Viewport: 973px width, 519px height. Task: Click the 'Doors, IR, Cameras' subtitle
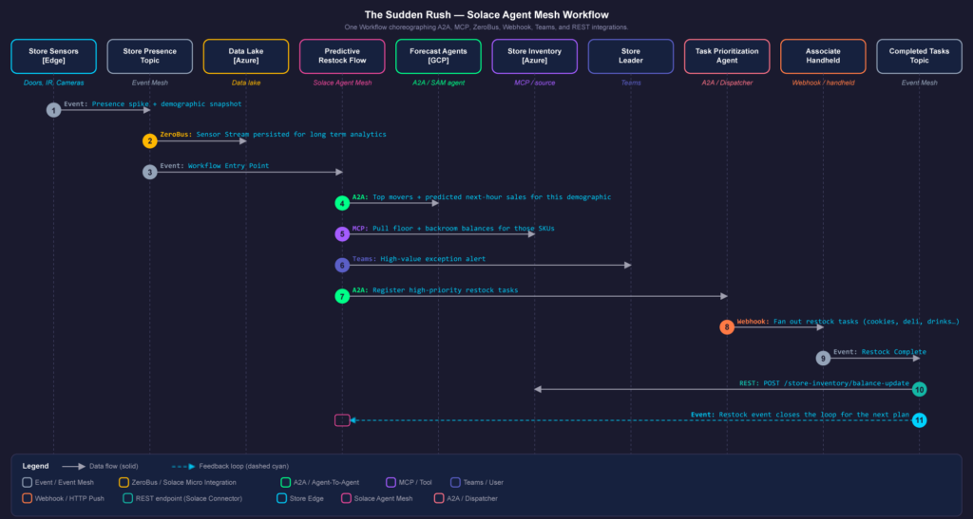click(x=53, y=83)
